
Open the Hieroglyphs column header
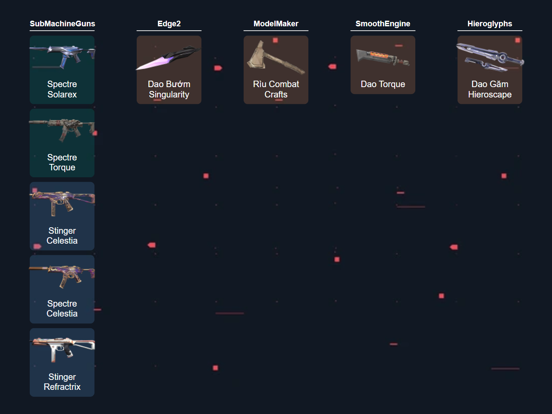tap(490, 24)
